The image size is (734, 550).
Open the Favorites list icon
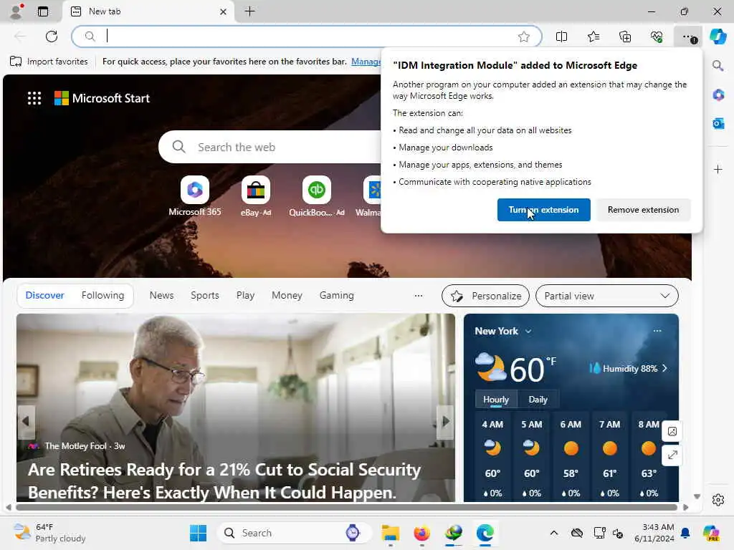point(593,37)
